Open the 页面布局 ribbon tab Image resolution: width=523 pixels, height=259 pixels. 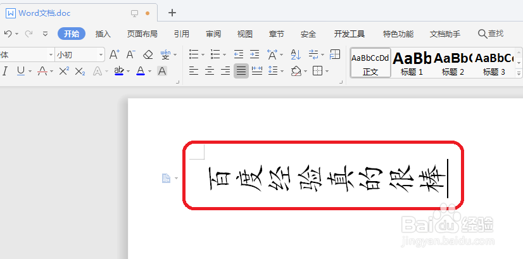pos(142,34)
